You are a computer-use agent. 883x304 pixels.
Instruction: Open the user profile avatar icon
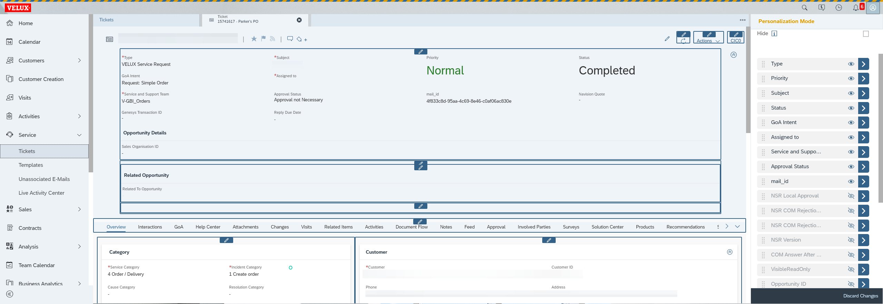click(x=873, y=8)
